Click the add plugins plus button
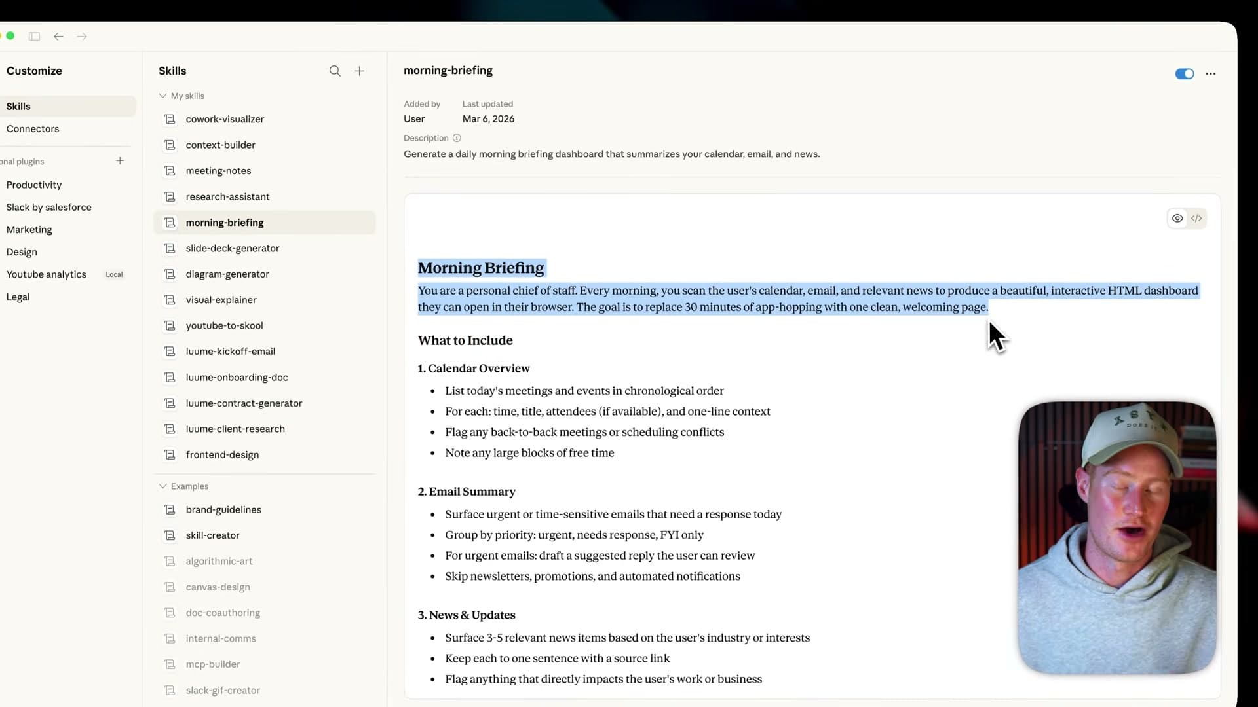 click(x=121, y=160)
